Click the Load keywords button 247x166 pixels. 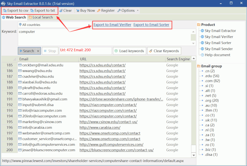tap(129, 51)
